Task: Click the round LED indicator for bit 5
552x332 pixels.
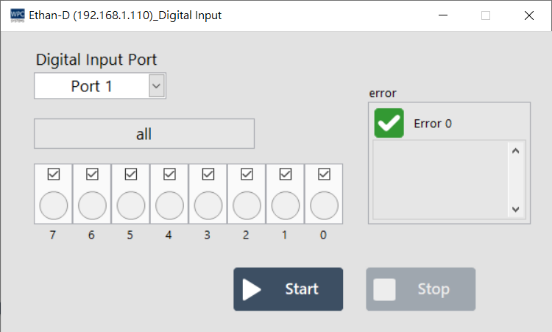Action: [x=131, y=205]
